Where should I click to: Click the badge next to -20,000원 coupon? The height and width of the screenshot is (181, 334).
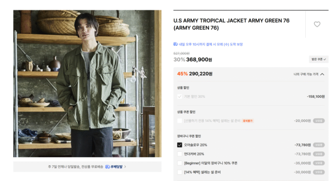(319, 121)
